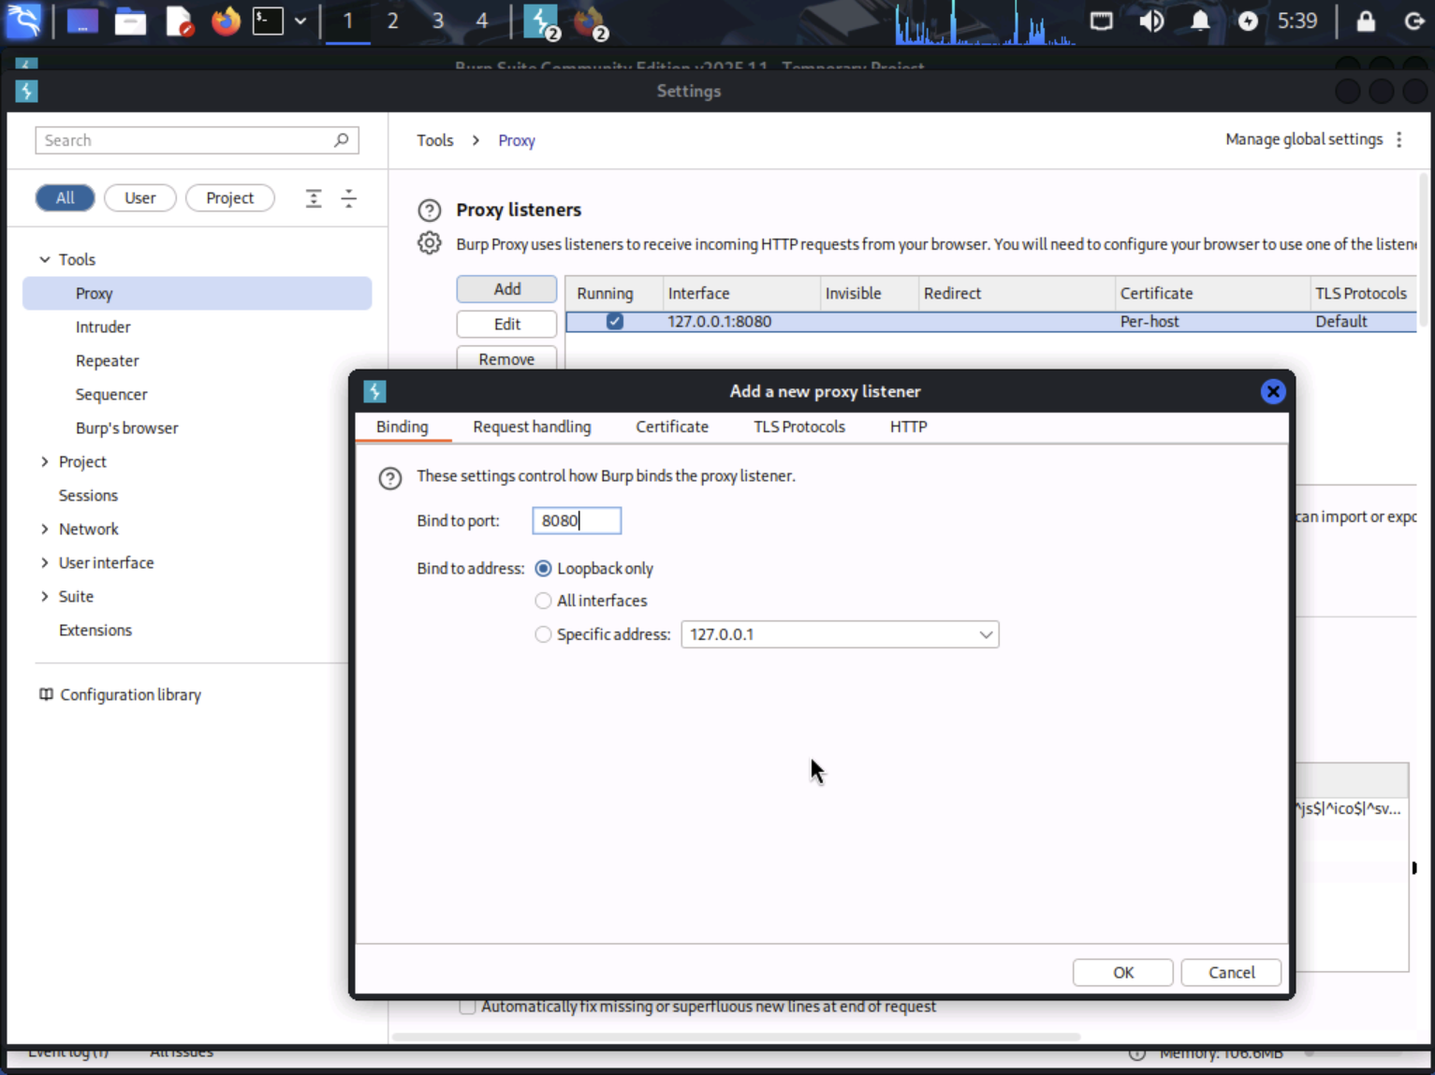This screenshot has height=1075, width=1435.
Task: Collapse the Tools tree node
Action: pos(45,260)
